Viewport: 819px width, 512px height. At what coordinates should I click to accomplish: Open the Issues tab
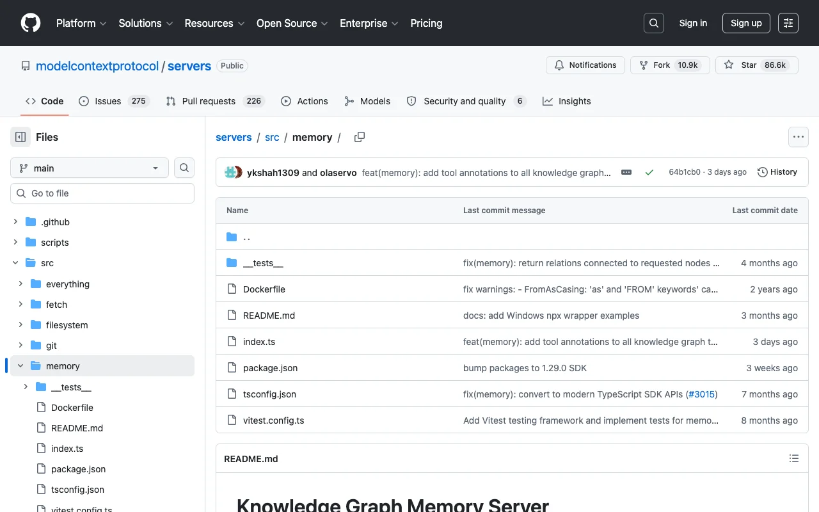tap(114, 101)
